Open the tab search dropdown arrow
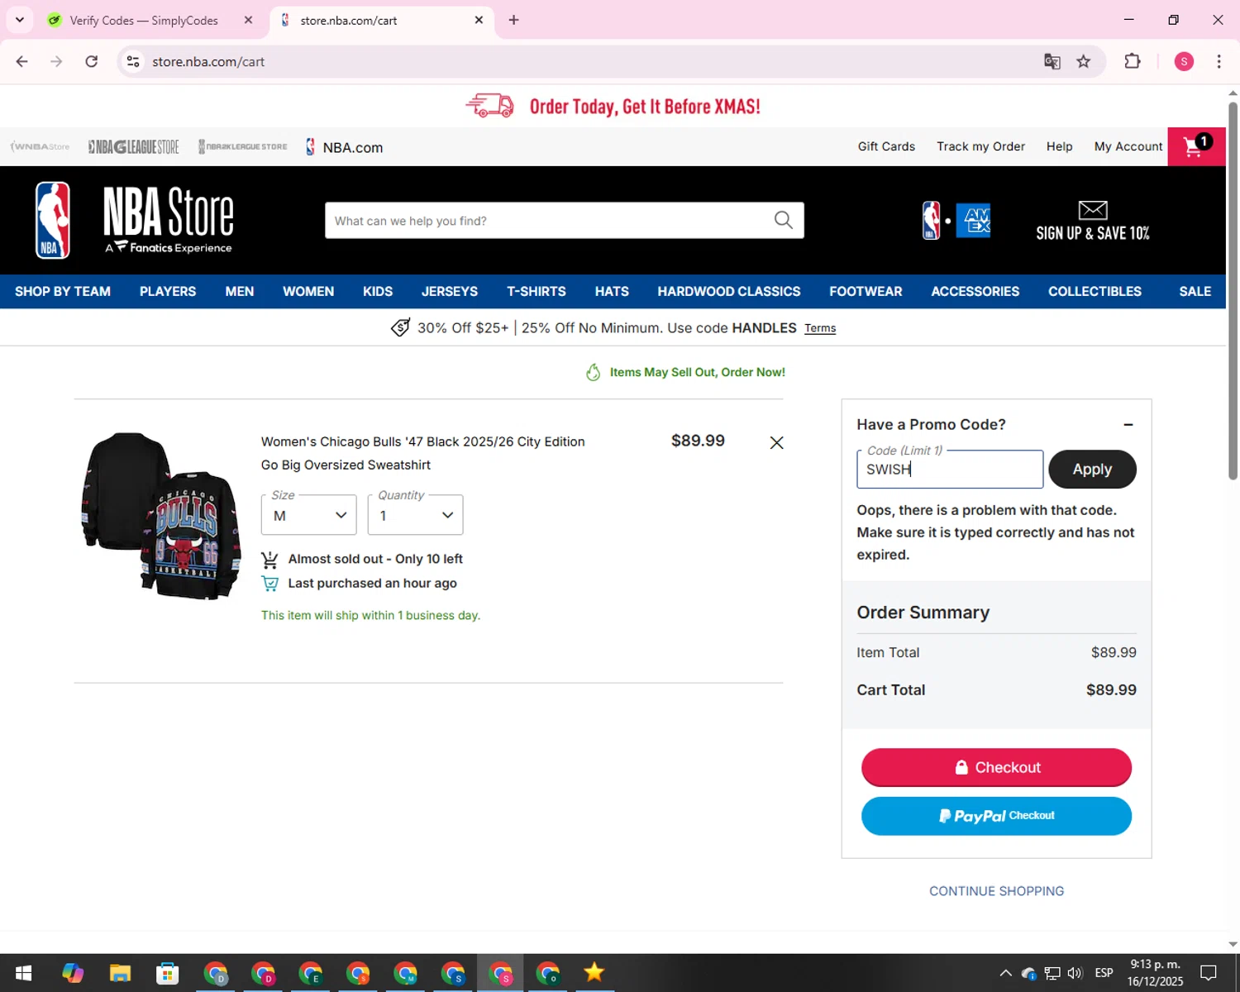The image size is (1240, 992). [20, 20]
